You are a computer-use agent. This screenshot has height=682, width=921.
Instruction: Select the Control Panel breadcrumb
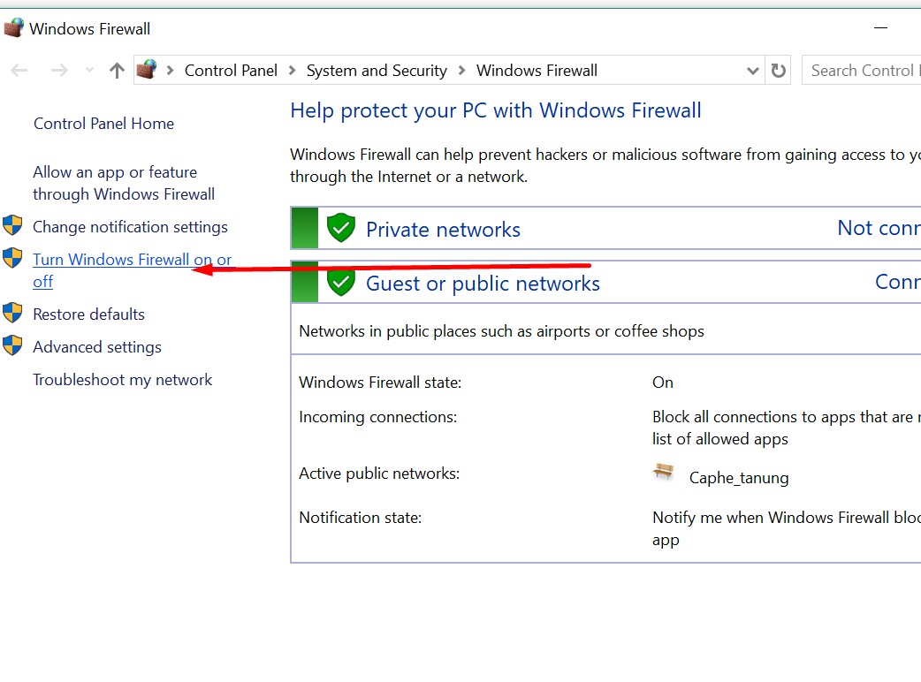(x=231, y=71)
